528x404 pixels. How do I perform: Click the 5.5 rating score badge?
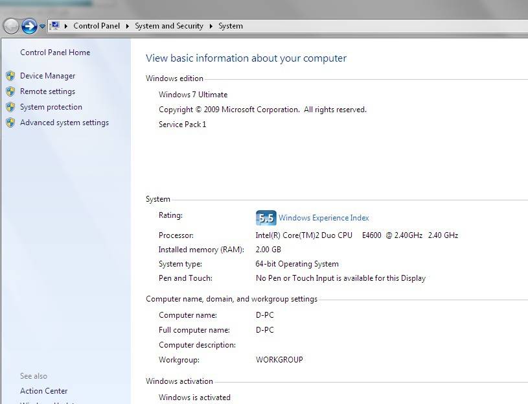pos(266,218)
